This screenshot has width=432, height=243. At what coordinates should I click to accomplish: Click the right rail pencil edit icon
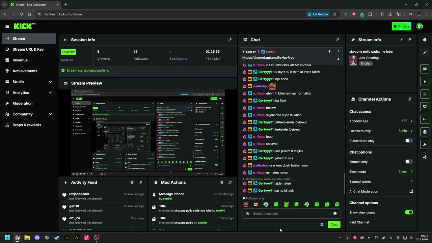coord(425,52)
